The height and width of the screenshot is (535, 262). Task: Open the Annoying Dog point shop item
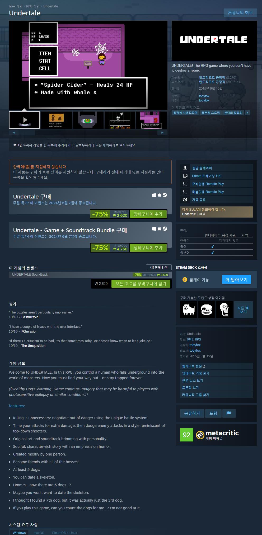tap(189, 309)
